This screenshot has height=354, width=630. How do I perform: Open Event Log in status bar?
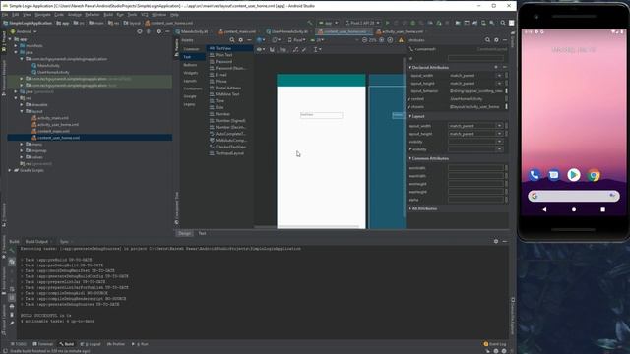[495, 344]
